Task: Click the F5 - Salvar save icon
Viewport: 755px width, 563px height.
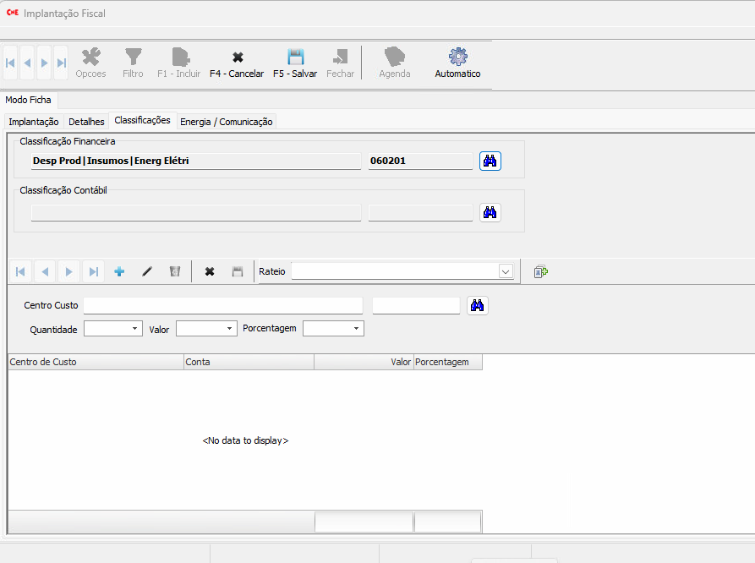Action: [295, 57]
